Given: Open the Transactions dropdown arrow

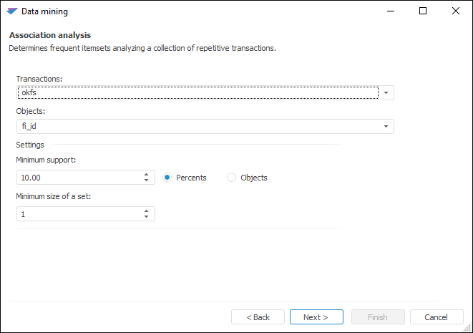Looking at the screenshot, I should [386, 92].
